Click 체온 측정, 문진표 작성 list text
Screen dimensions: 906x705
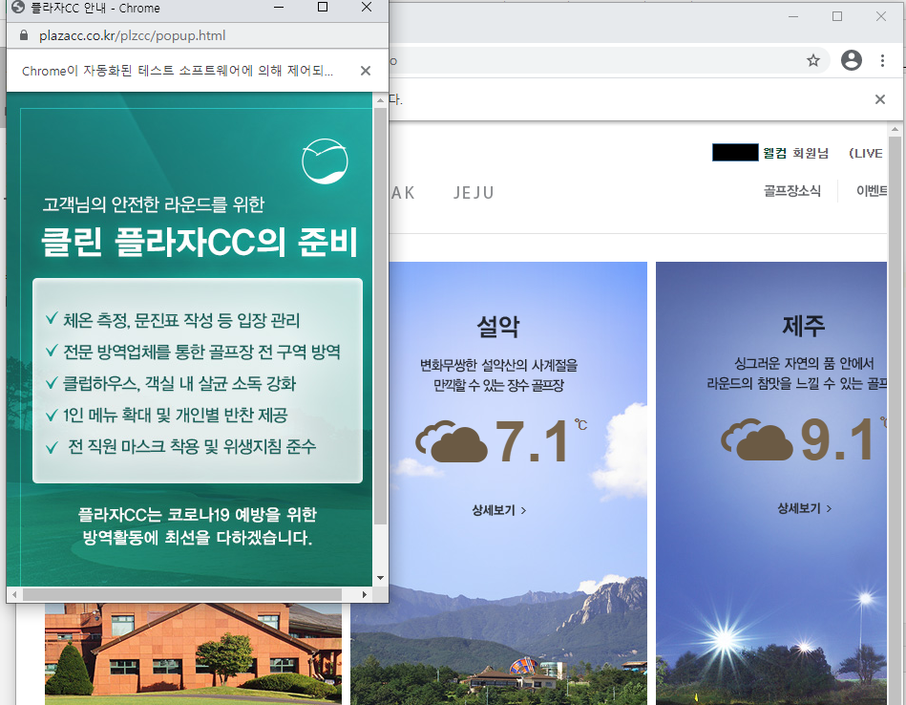[x=181, y=320]
